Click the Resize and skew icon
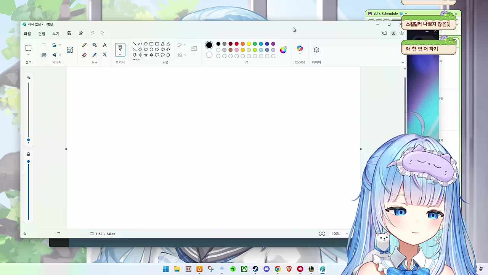This screenshot has width=488, height=275. (x=70, y=50)
